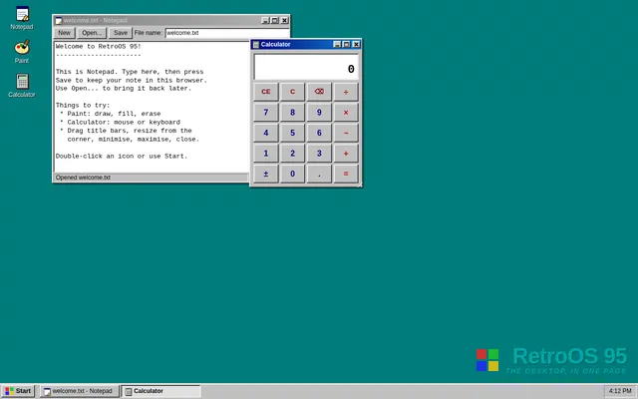Maximize the Calculator window
The width and height of the screenshot is (638, 399).
click(346, 44)
